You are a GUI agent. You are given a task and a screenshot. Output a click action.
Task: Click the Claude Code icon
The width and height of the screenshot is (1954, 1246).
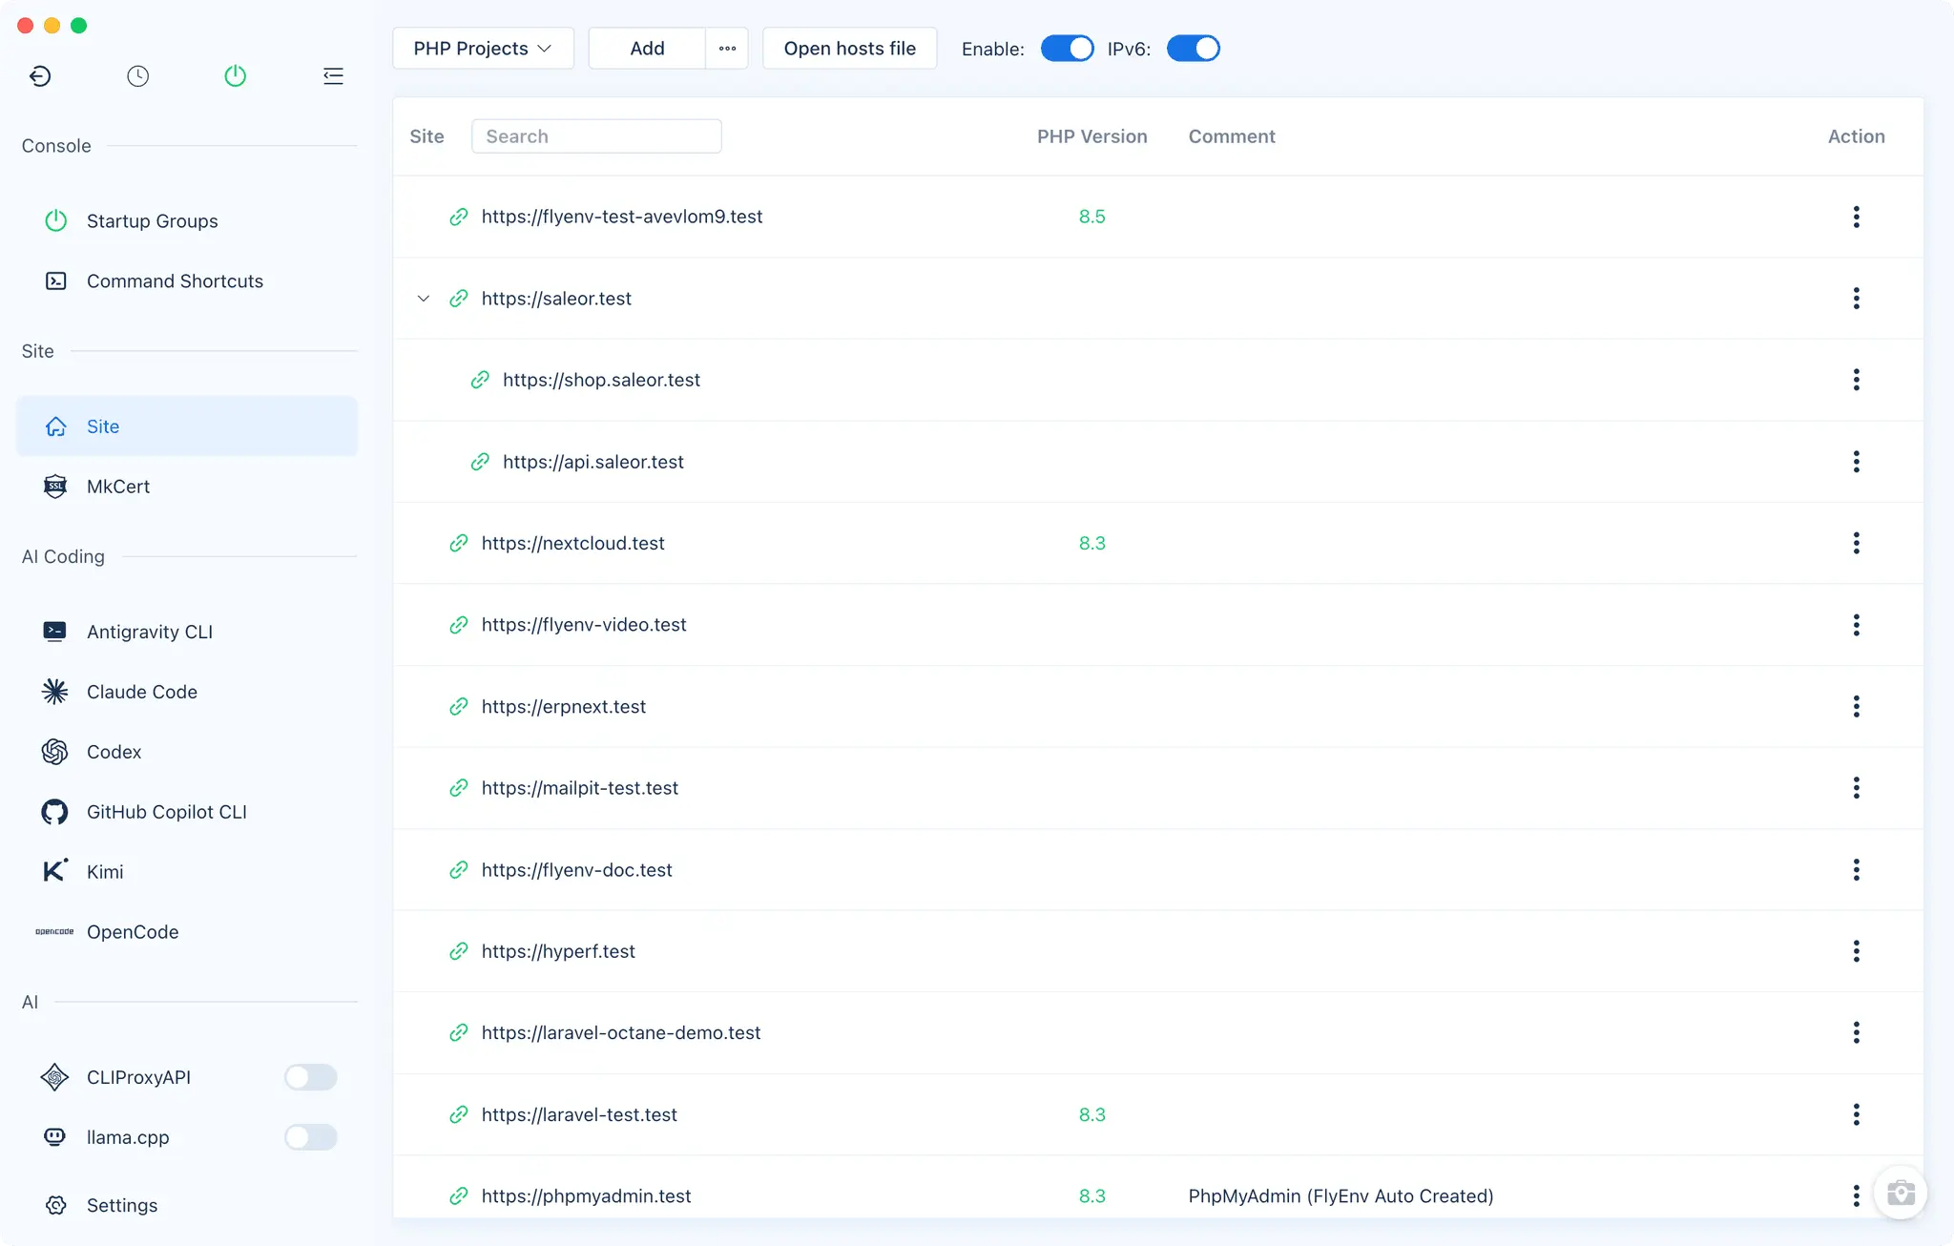pyautogui.click(x=55, y=692)
